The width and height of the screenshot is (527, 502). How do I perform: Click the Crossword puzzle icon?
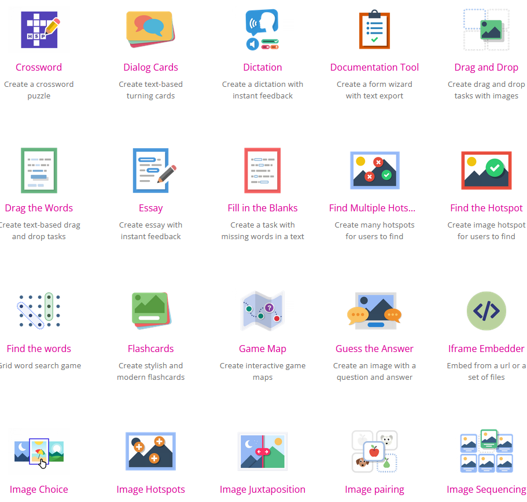[39, 30]
